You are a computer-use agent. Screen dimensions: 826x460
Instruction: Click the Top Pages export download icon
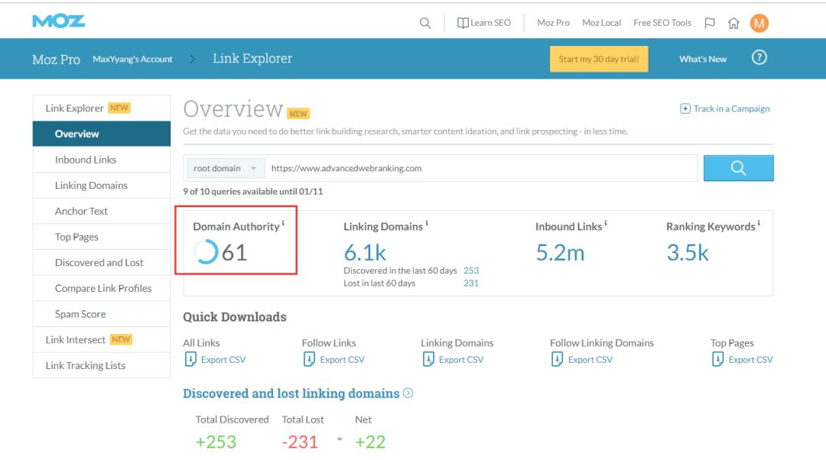(717, 359)
